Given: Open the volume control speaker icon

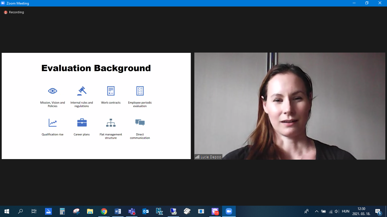Looking at the screenshot, I should point(337,211).
